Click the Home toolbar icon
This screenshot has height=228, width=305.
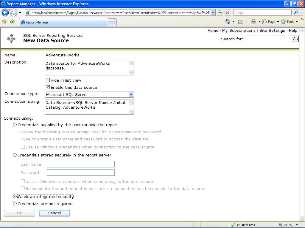coord(228,22)
